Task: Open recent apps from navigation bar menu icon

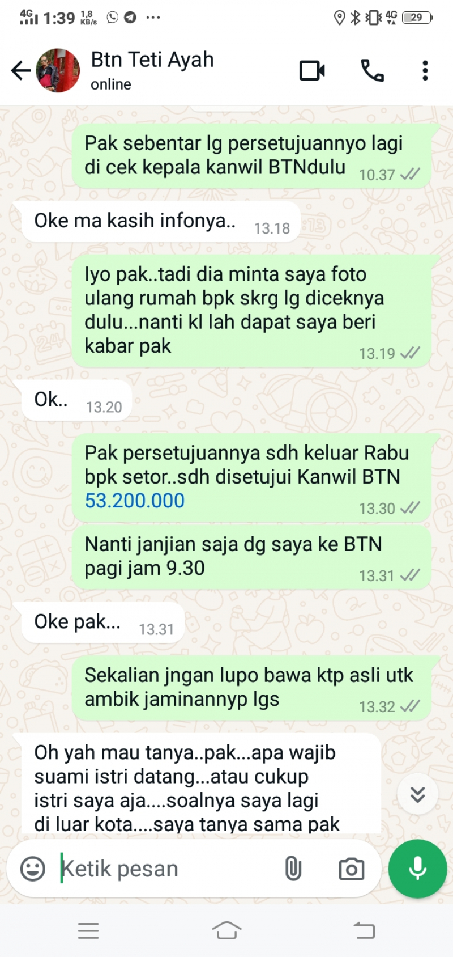Action: pos(88,930)
